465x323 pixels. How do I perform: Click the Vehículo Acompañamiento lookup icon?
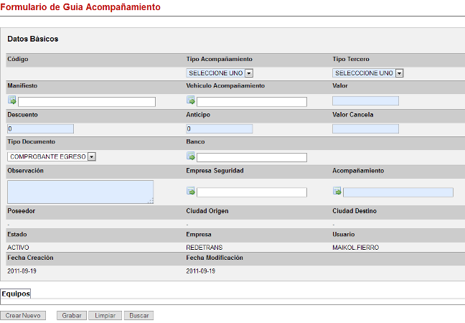tap(191, 100)
